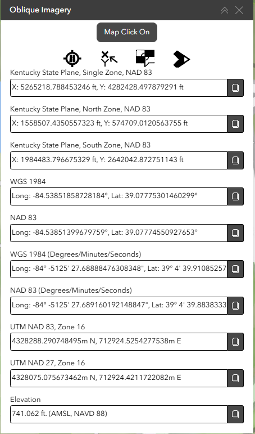Click the Elevation text field
Viewport: 255px width, 434px height.
(x=119, y=414)
